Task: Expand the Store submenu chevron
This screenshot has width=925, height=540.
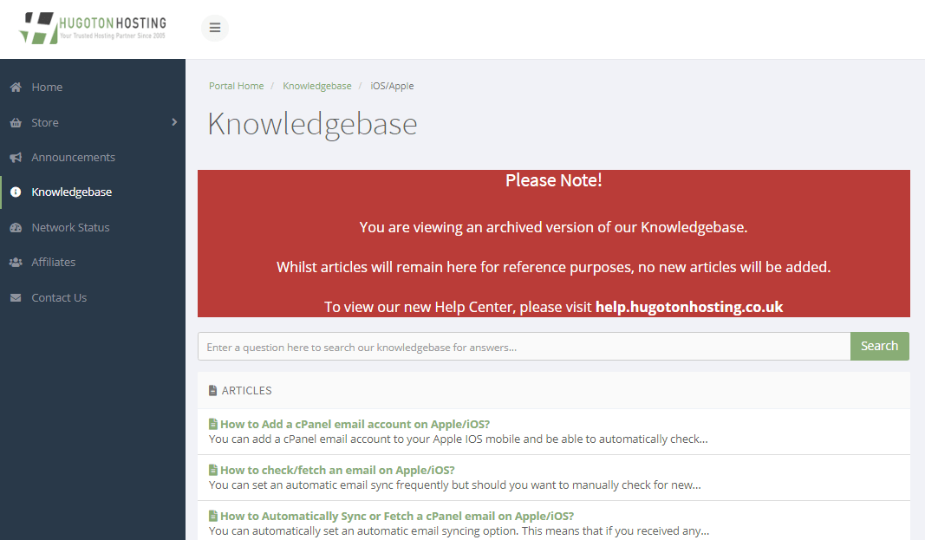Action: click(x=174, y=122)
